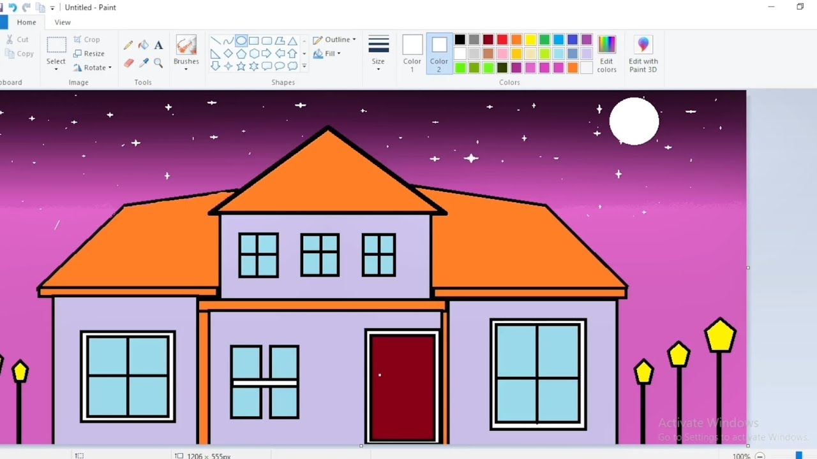Pick the black color swatch
Image resolution: width=817 pixels, height=459 pixels.
tap(460, 40)
